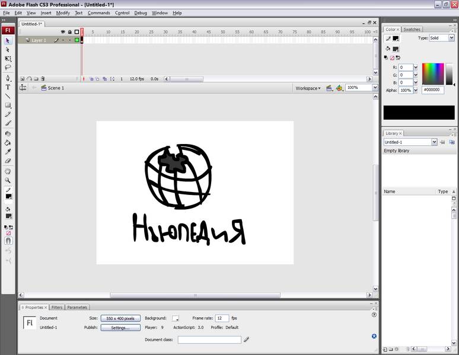
Task: Toggle Onion Skin Outlines in timeline
Action: pyautogui.click(x=97, y=79)
